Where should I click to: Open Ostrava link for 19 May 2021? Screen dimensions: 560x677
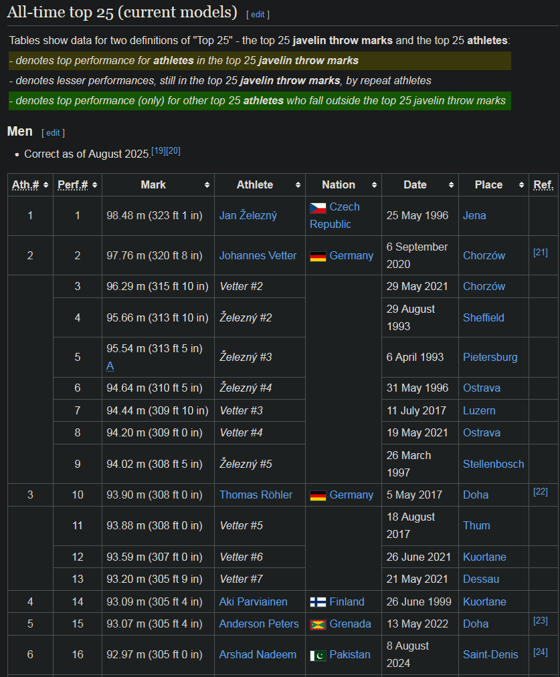tap(482, 432)
